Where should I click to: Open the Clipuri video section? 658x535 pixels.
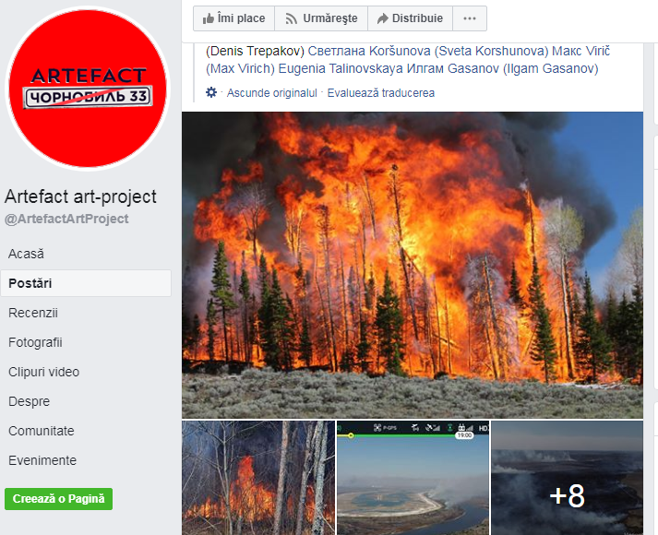click(x=43, y=372)
